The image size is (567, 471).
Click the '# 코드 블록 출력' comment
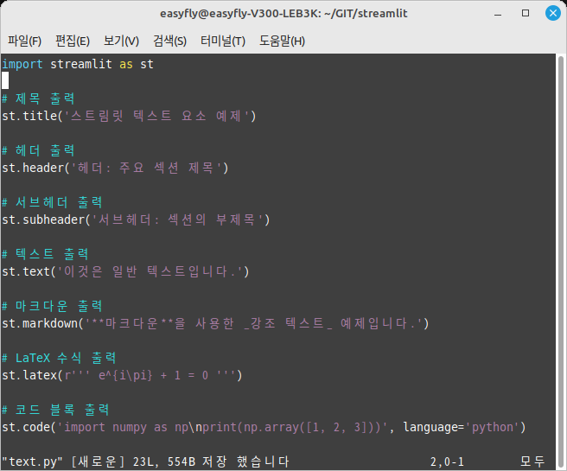point(55,410)
